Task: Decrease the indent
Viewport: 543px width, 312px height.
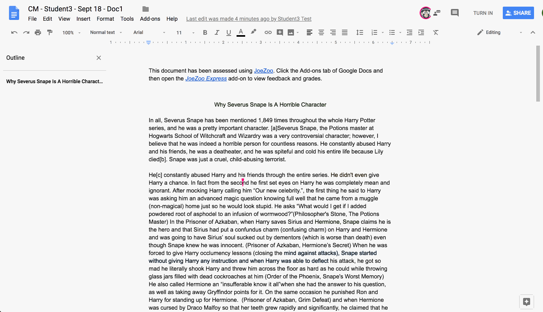Action: point(409,32)
